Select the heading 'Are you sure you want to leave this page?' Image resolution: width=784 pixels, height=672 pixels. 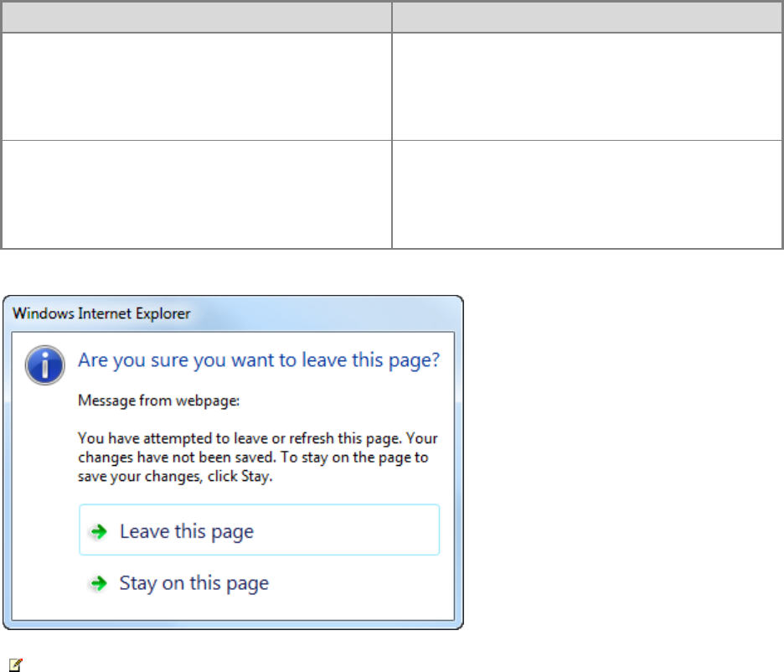pyautogui.click(x=259, y=360)
